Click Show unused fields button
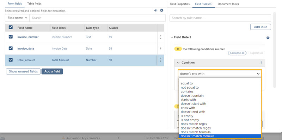This screenshot has width=282, height=140. point(23,71)
